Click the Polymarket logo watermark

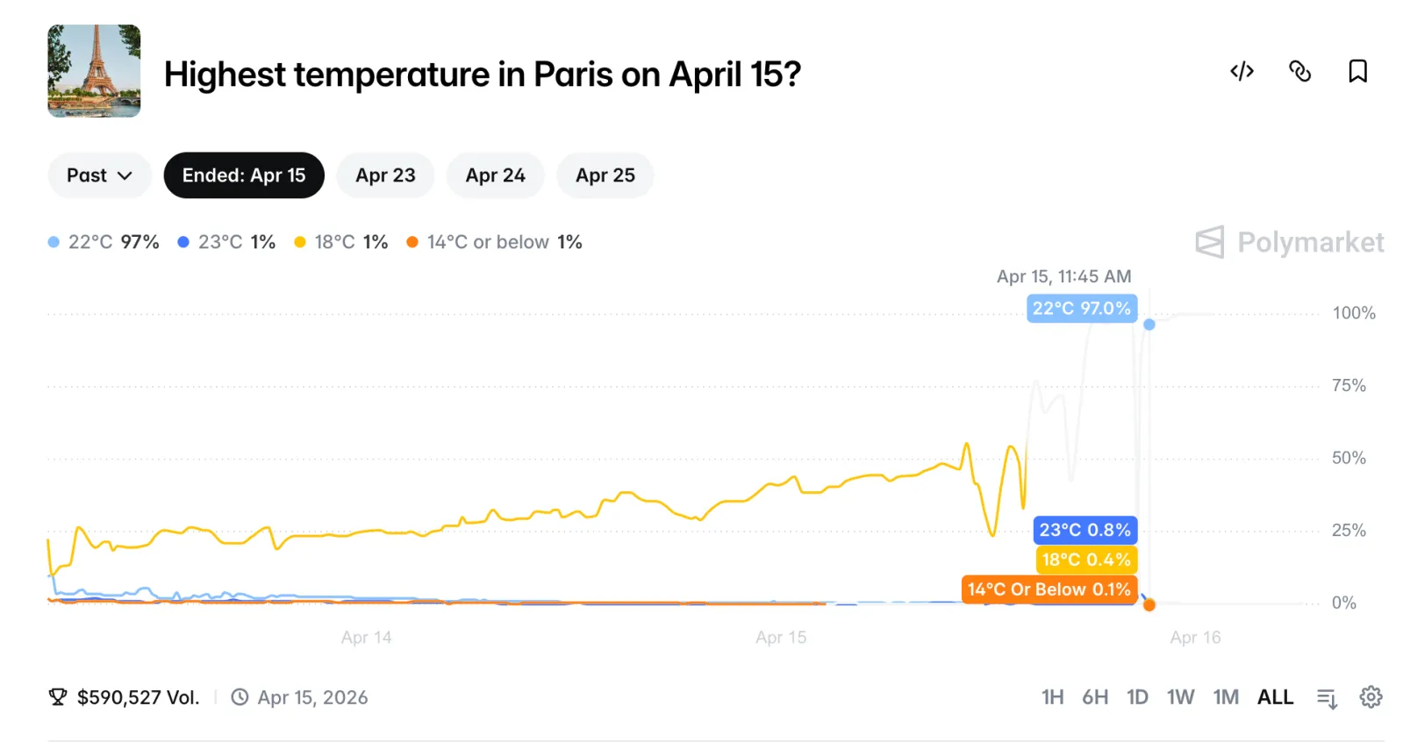click(1290, 242)
